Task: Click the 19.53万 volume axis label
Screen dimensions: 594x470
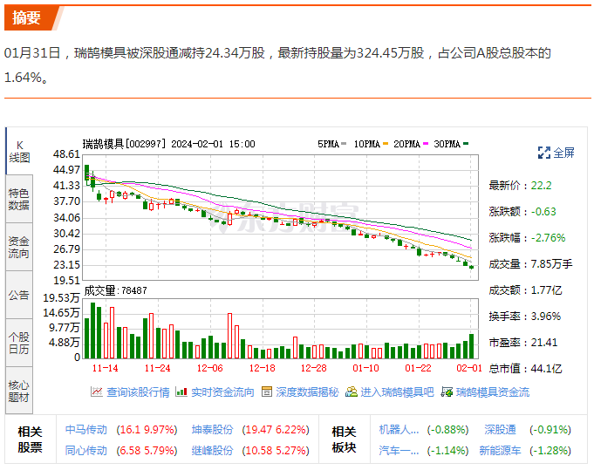Action: click(61, 298)
